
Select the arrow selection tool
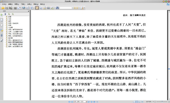coord(41,8)
